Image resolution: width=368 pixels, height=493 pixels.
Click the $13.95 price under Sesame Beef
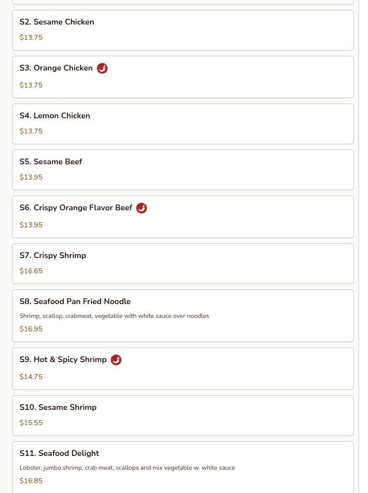tap(31, 177)
